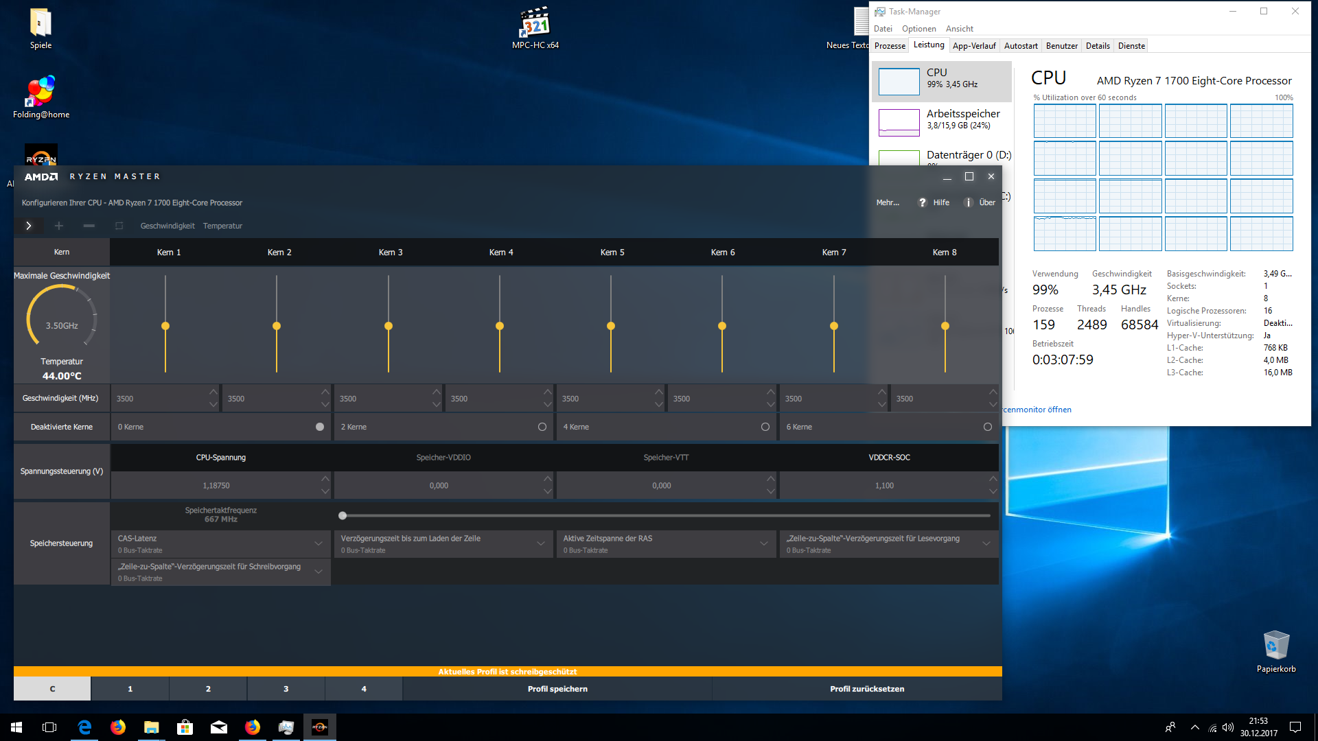Open the Hilfe question mark icon
The image size is (1318, 741).
(x=923, y=202)
